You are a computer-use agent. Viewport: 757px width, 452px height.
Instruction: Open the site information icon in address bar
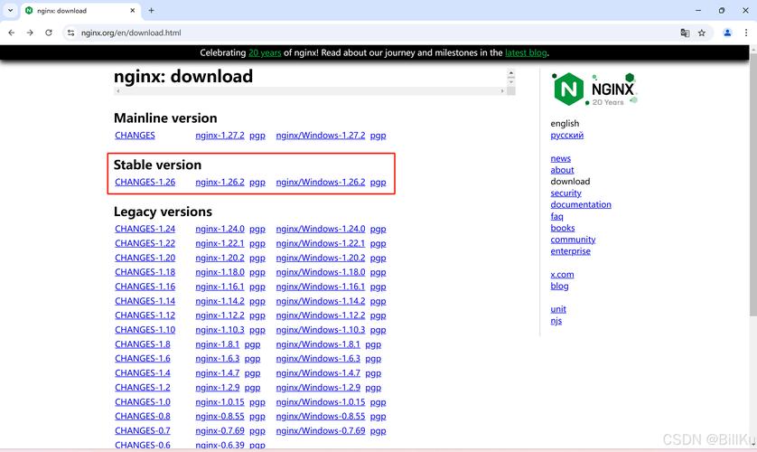(70, 33)
